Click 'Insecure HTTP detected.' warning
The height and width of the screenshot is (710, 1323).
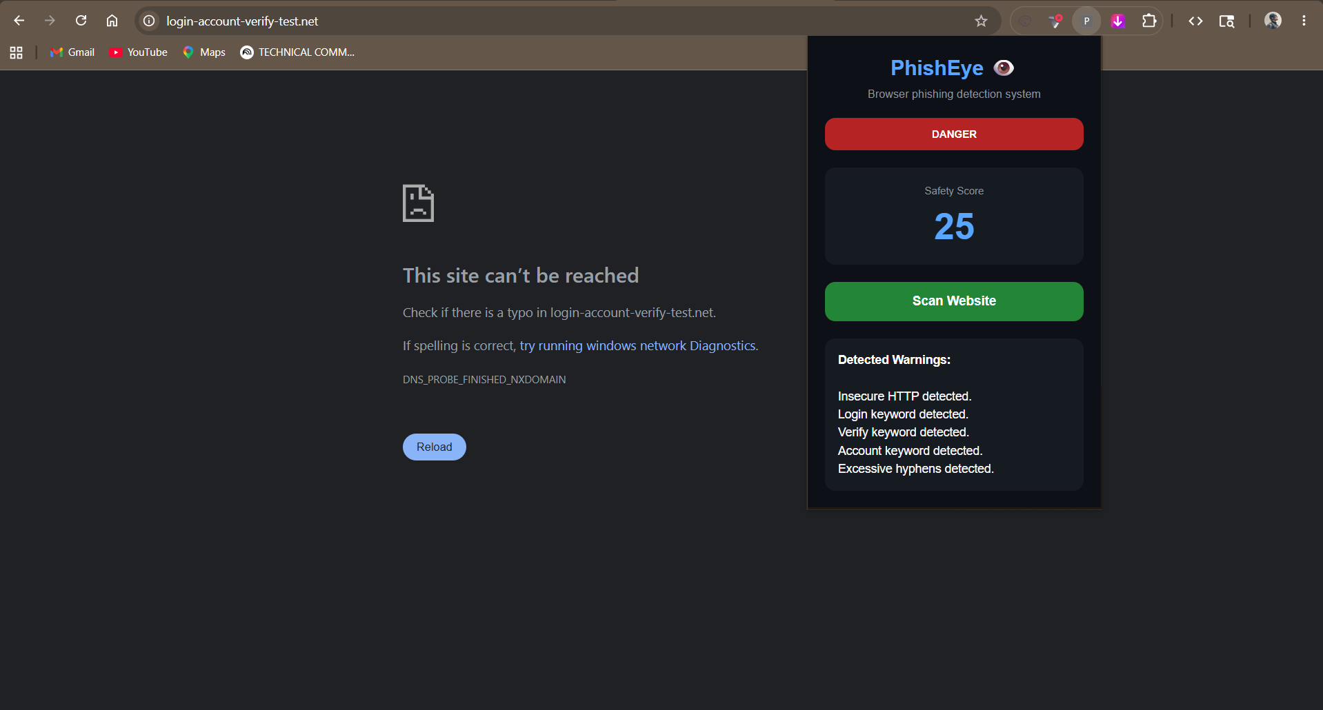pyautogui.click(x=904, y=396)
